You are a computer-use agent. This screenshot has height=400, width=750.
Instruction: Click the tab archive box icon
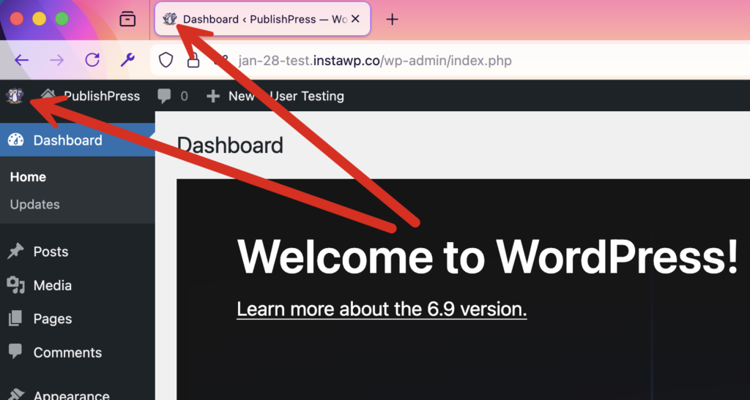[x=127, y=19]
